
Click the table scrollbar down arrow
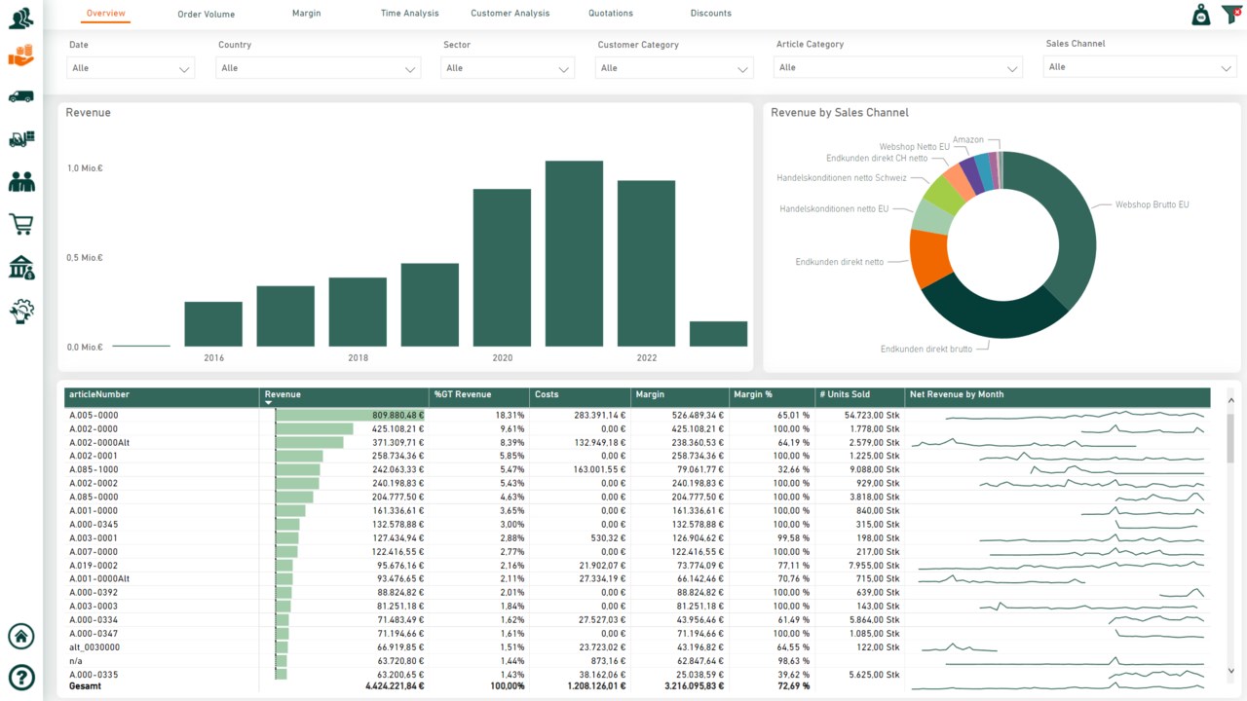point(1230,671)
